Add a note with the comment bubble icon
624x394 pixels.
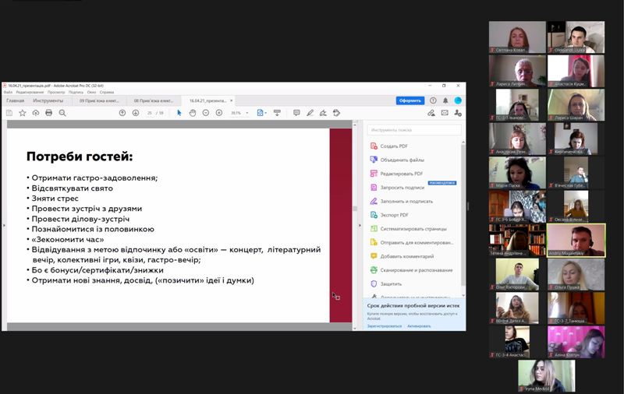296,113
